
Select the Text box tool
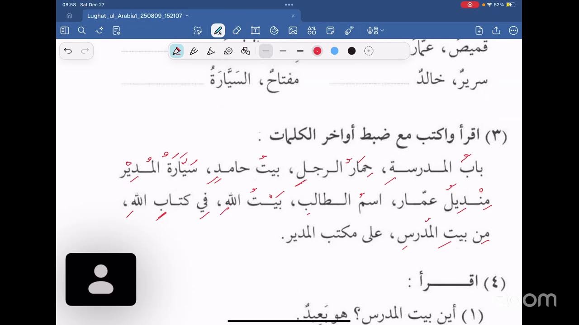pyautogui.click(x=256, y=30)
